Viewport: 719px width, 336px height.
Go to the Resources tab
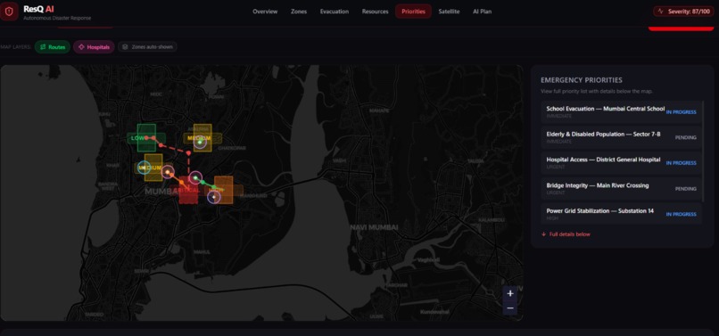375,12
